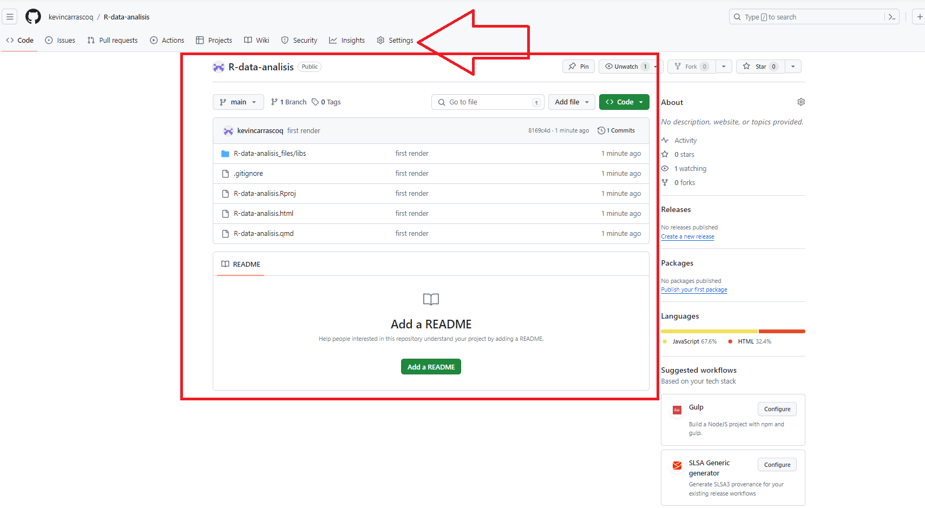Click the GitHub Octocat logo
925x508 pixels.
pyautogui.click(x=33, y=17)
